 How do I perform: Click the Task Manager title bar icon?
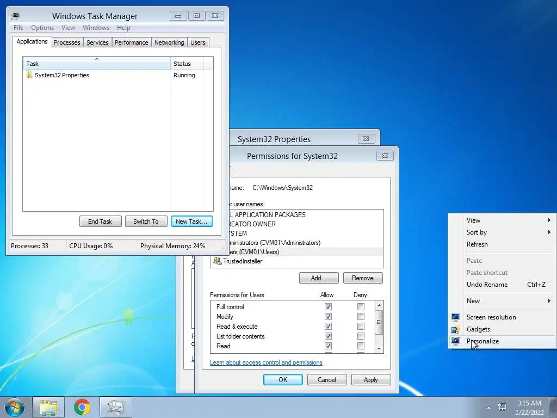click(15, 16)
